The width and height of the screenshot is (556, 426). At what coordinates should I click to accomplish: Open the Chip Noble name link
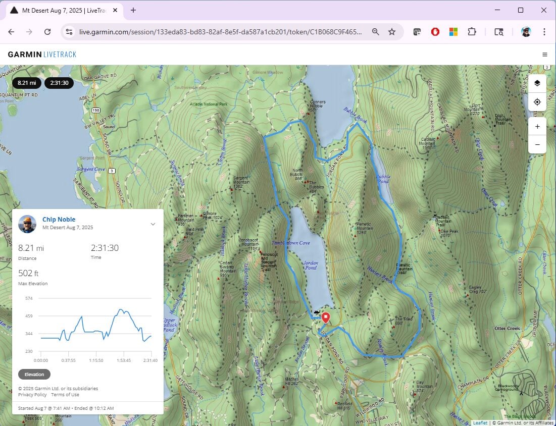click(59, 220)
